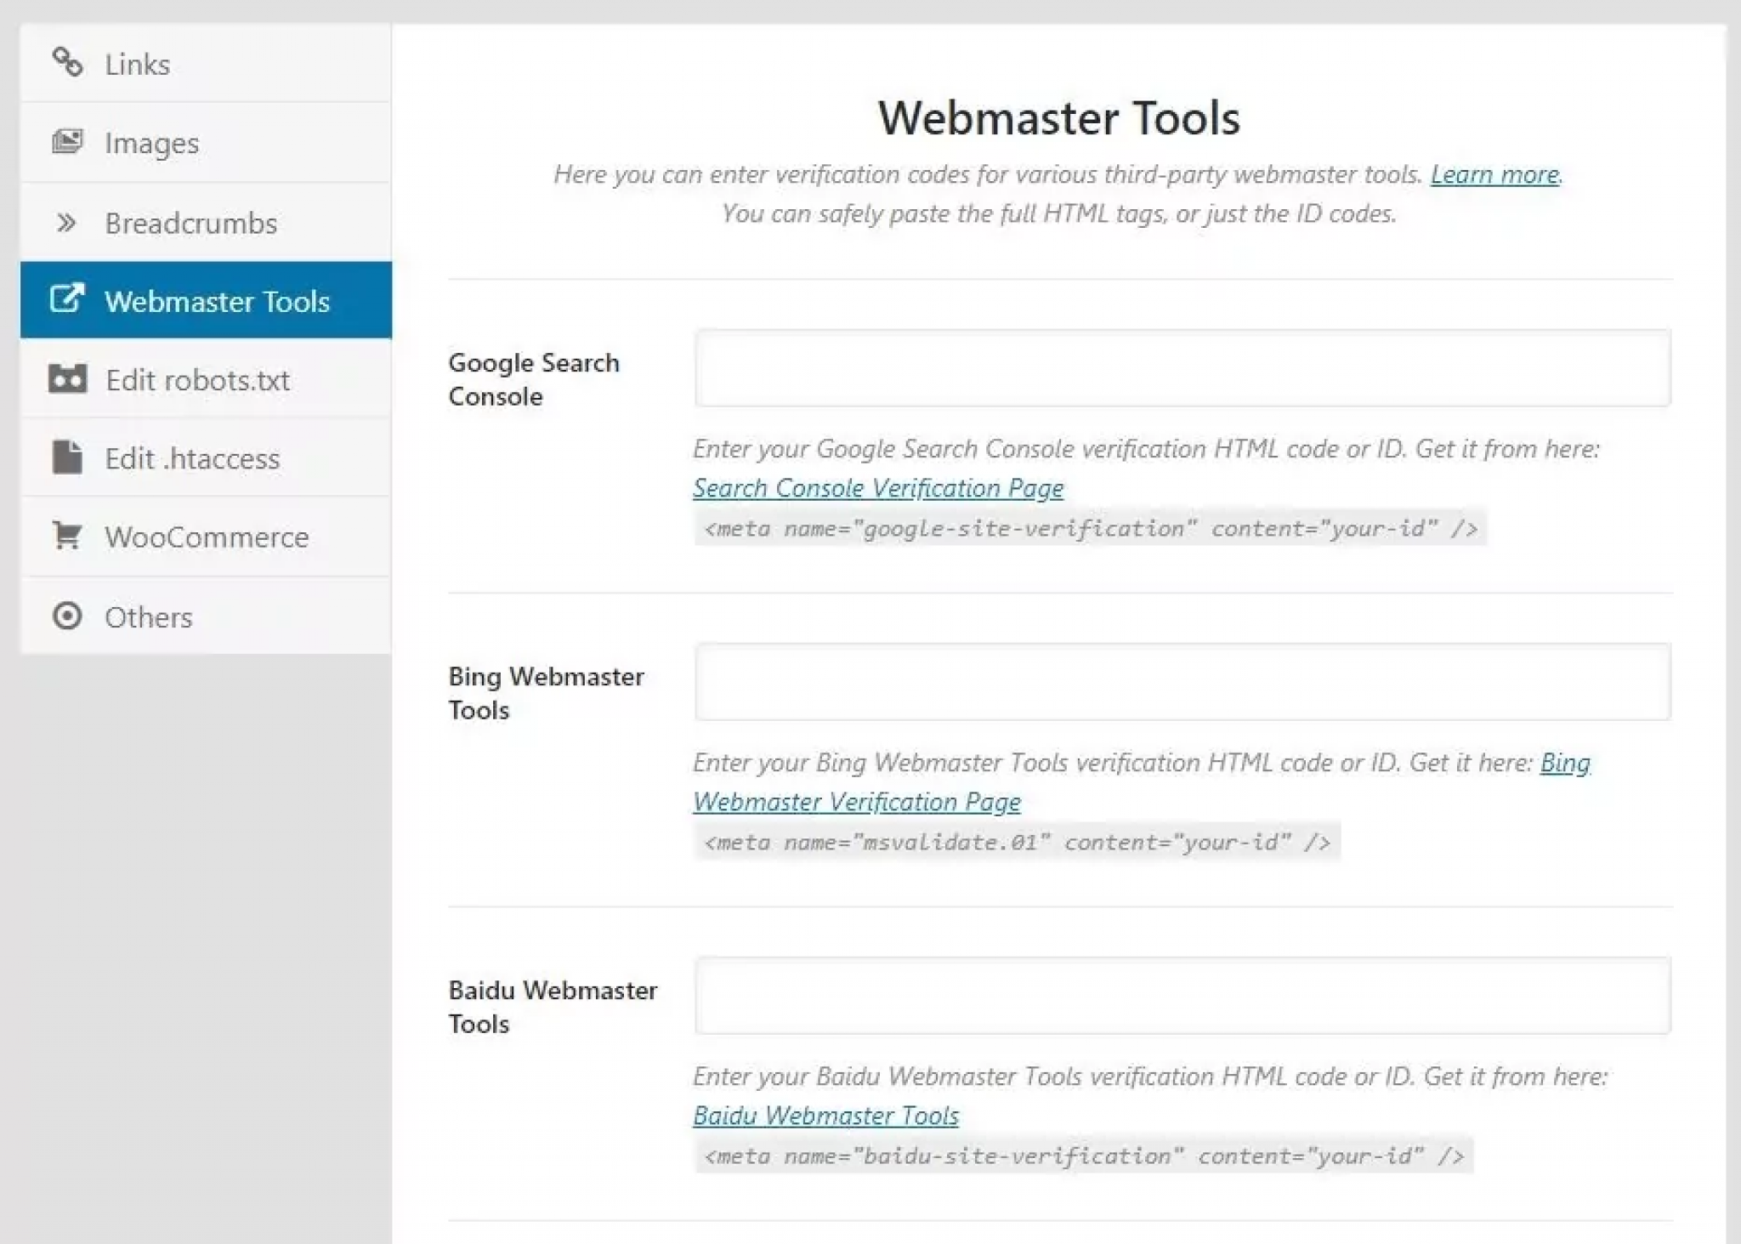The image size is (1741, 1244).
Task: Click the WooCommerce cart icon
Action: tap(67, 536)
